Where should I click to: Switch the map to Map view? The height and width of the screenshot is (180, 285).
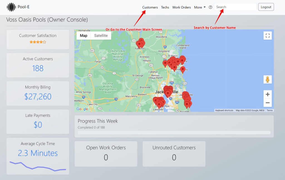tap(83, 36)
